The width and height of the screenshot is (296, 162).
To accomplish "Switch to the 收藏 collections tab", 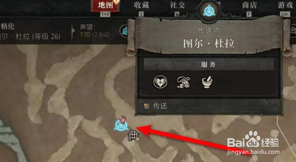I will click(141, 5).
